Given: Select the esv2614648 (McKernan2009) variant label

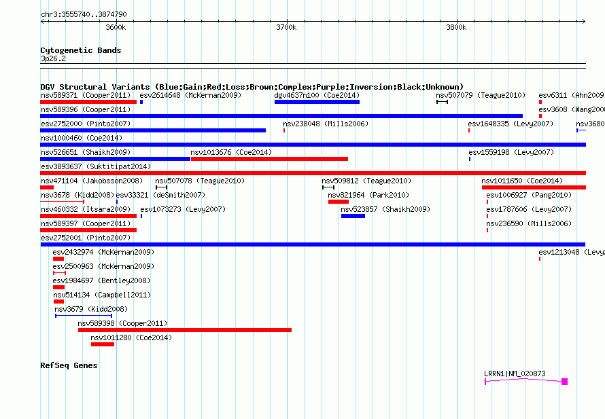Looking at the screenshot, I should (x=190, y=95).
